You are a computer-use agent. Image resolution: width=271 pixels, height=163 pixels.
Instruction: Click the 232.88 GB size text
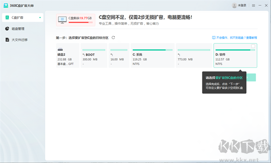[x=65, y=59]
